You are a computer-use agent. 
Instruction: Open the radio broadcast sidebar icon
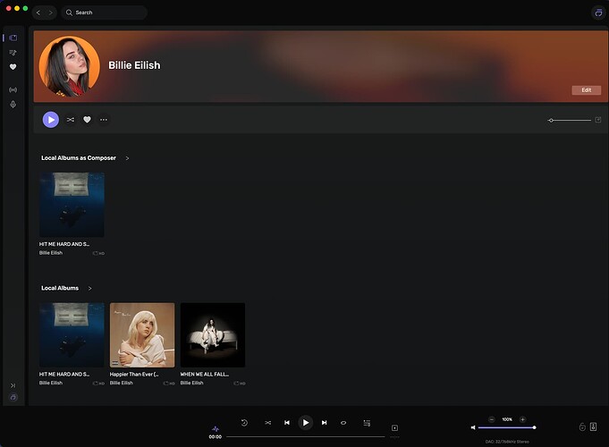point(13,89)
